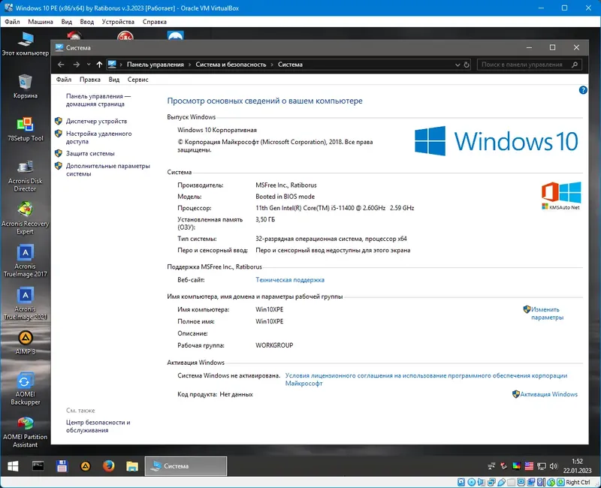Click the Панель управления breadcrumb
601x488 pixels.
click(x=156, y=65)
